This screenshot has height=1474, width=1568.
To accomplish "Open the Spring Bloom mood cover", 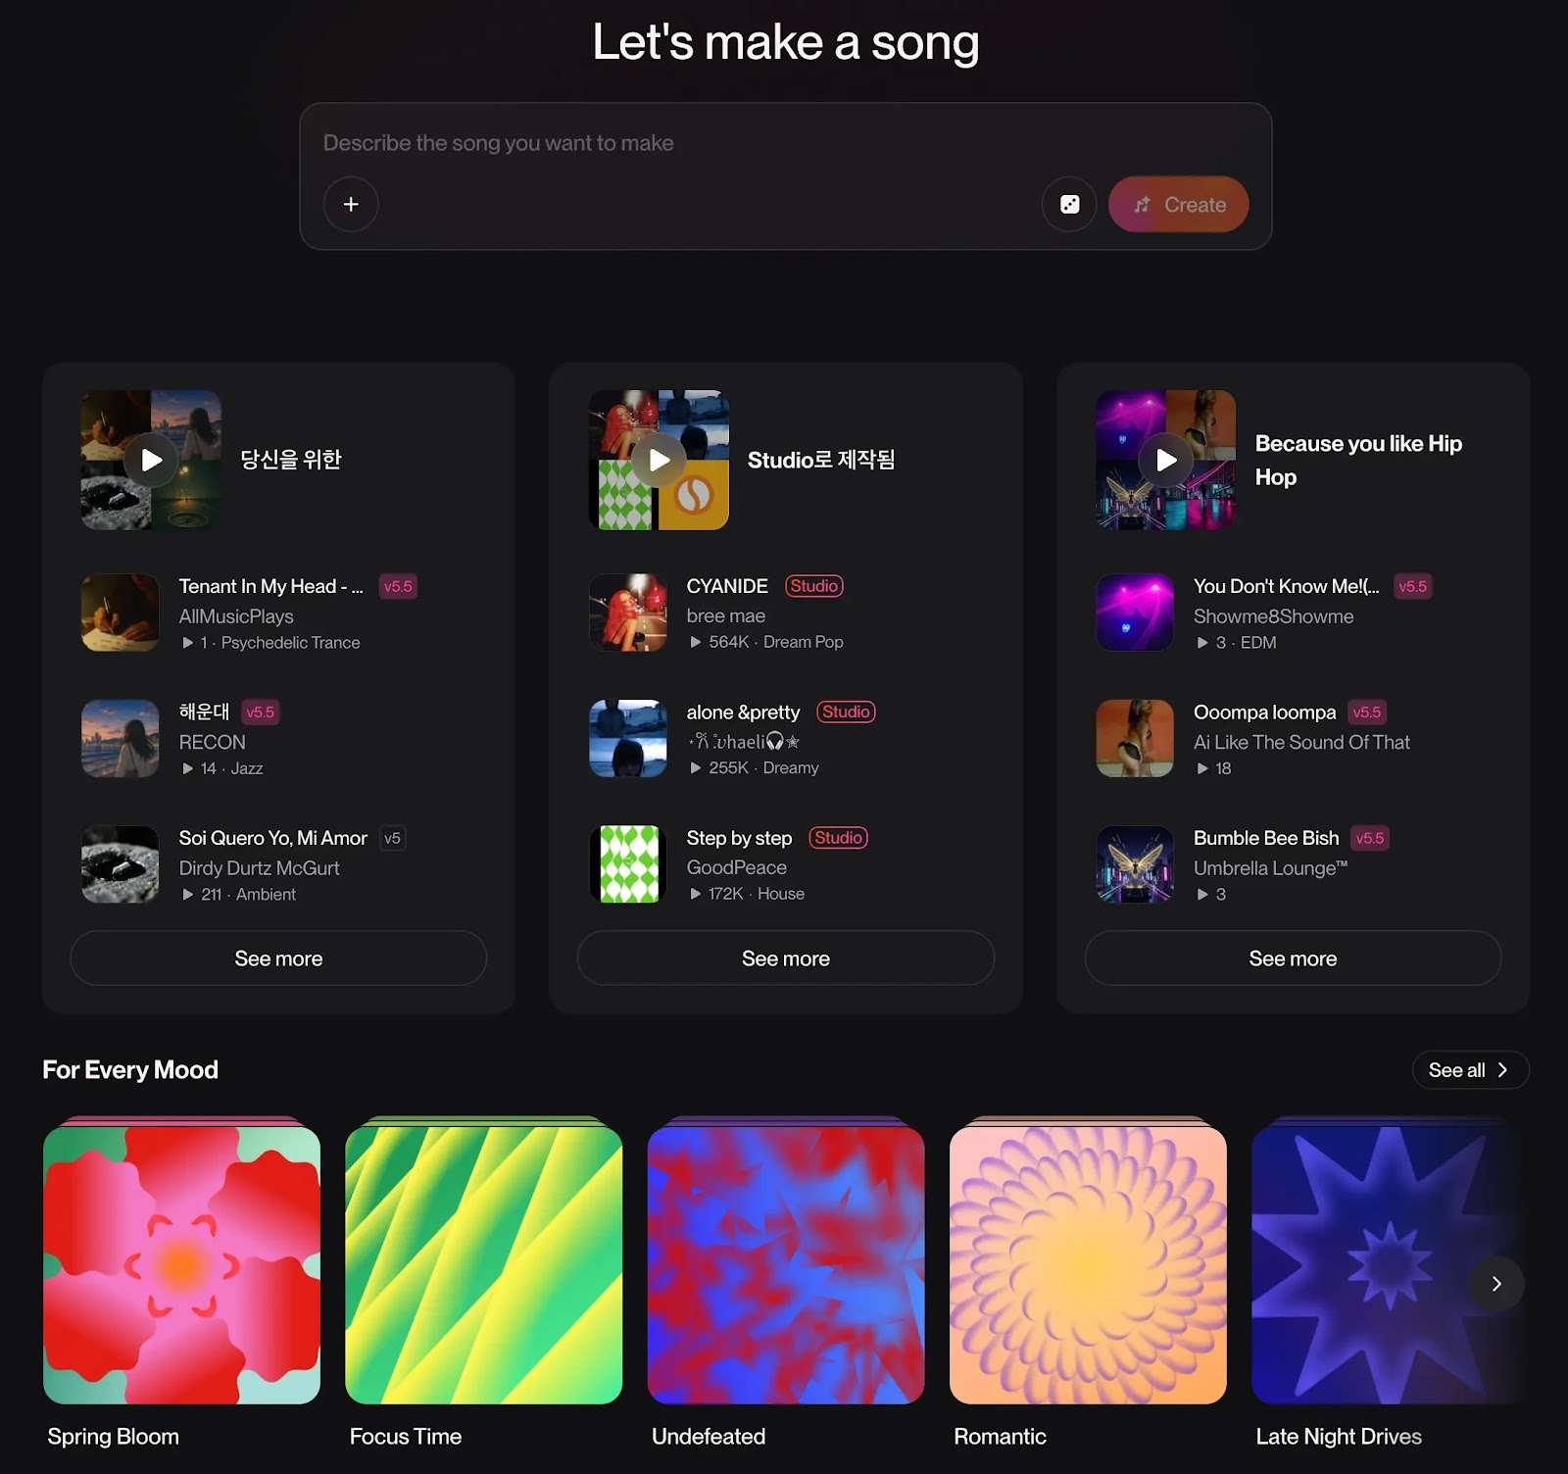I will click(x=181, y=1265).
